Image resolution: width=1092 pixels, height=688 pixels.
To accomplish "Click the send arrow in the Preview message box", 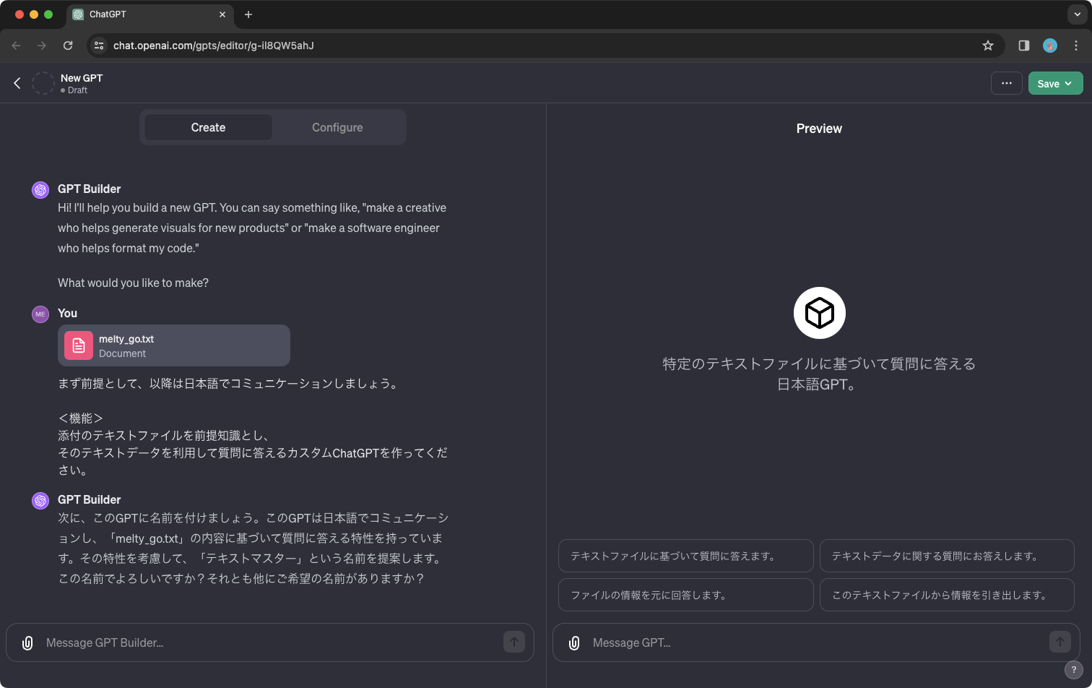I will 1059,642.
